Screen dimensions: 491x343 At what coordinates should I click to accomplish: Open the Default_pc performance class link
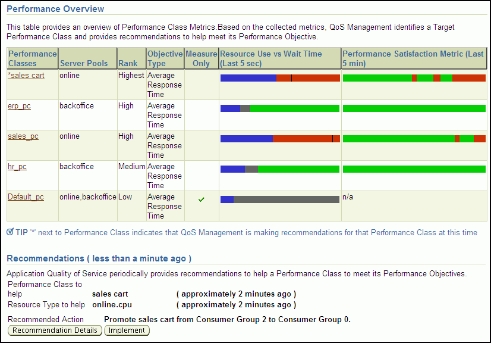pos(26,197)
